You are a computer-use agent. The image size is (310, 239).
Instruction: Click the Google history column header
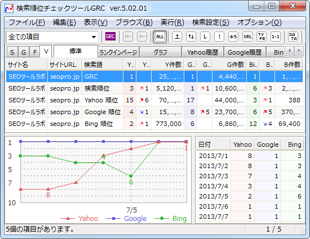(x=268, y=145)
